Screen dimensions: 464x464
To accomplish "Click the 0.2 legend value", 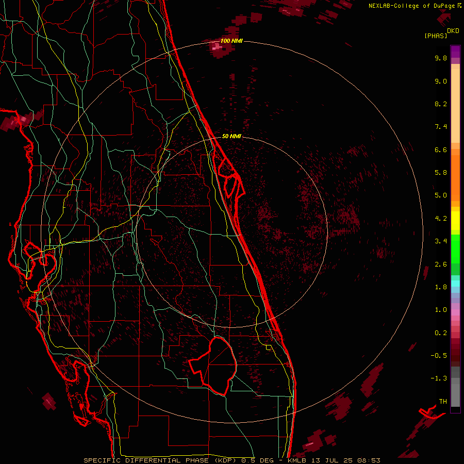I will click(441, 333).
